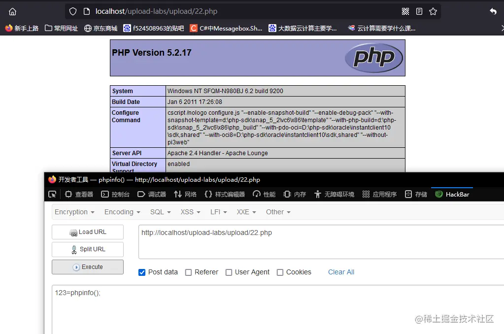Image resolution: width=504 pixels, height=334 pixels.
Task: Expand the XXE dropdown
Action: tap(246, 212)
